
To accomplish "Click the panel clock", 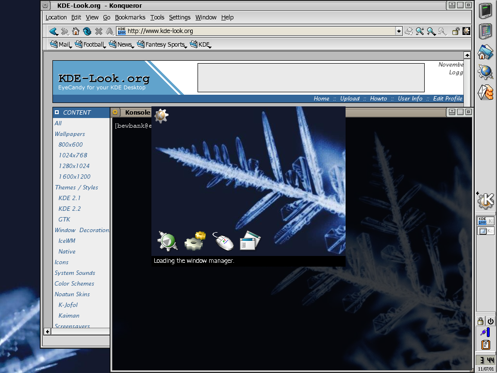I will [x=486, y=360].
